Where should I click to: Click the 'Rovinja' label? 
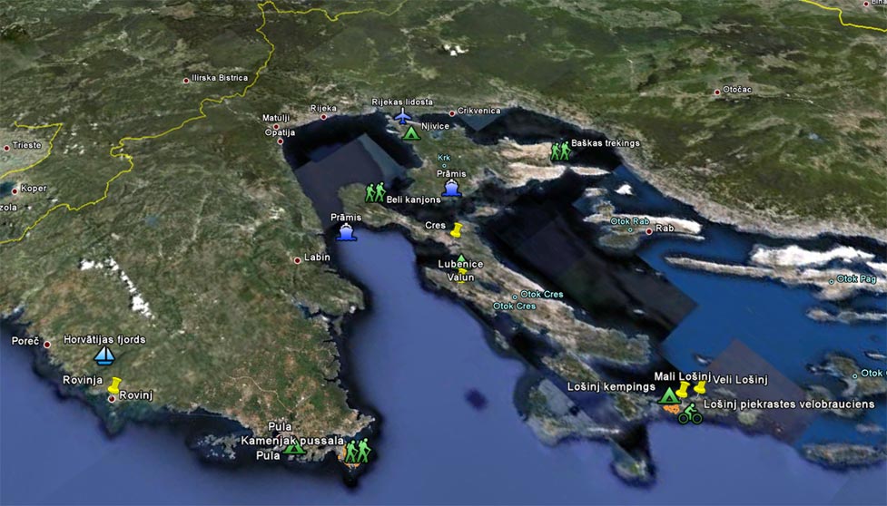point(83,380)
